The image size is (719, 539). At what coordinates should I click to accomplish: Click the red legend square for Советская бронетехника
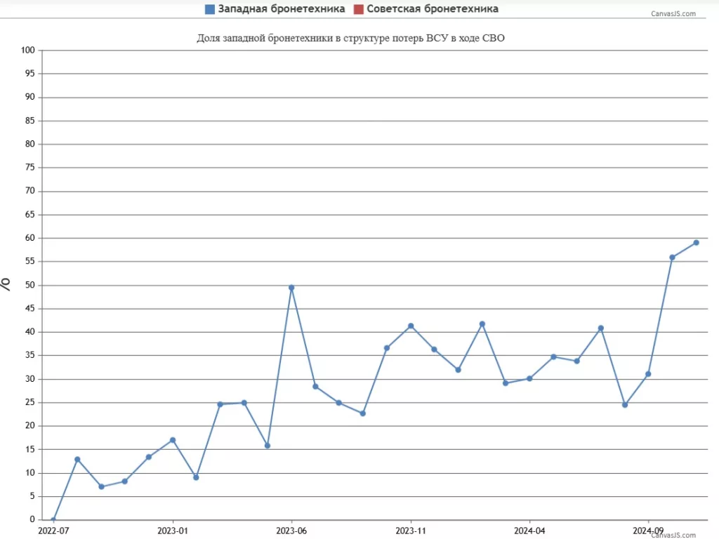pos(358,9)
